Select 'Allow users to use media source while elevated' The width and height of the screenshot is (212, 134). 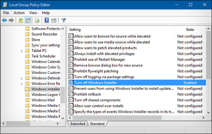(112, 42)
